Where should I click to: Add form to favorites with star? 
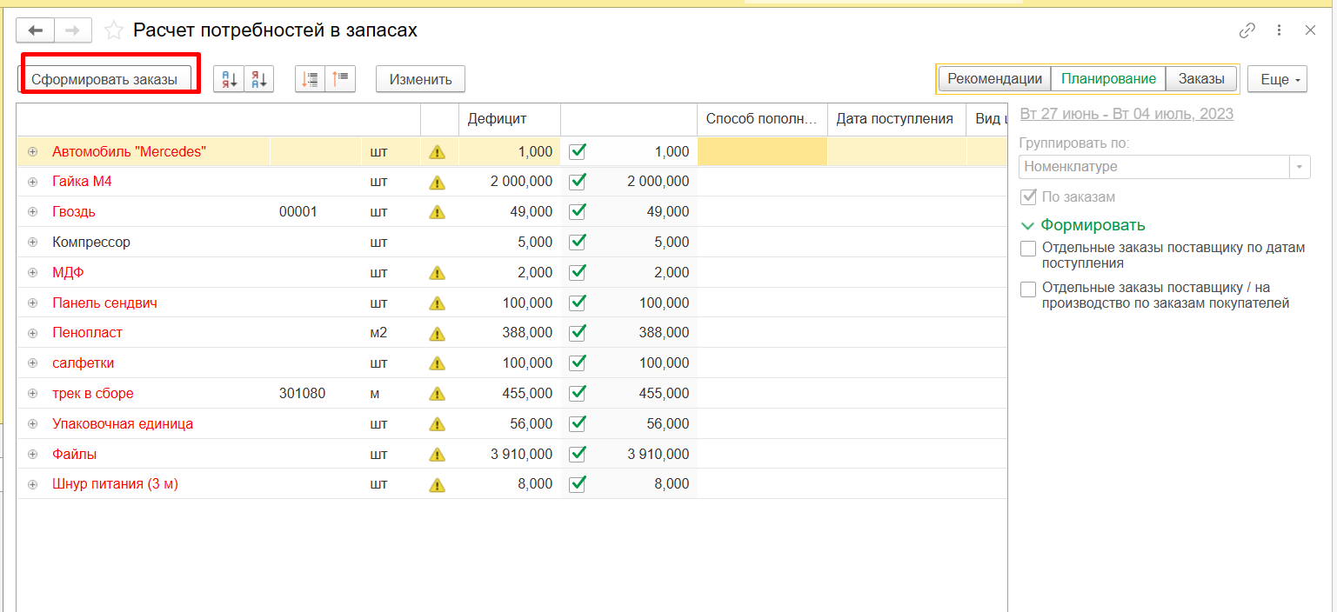click(113, 31)
